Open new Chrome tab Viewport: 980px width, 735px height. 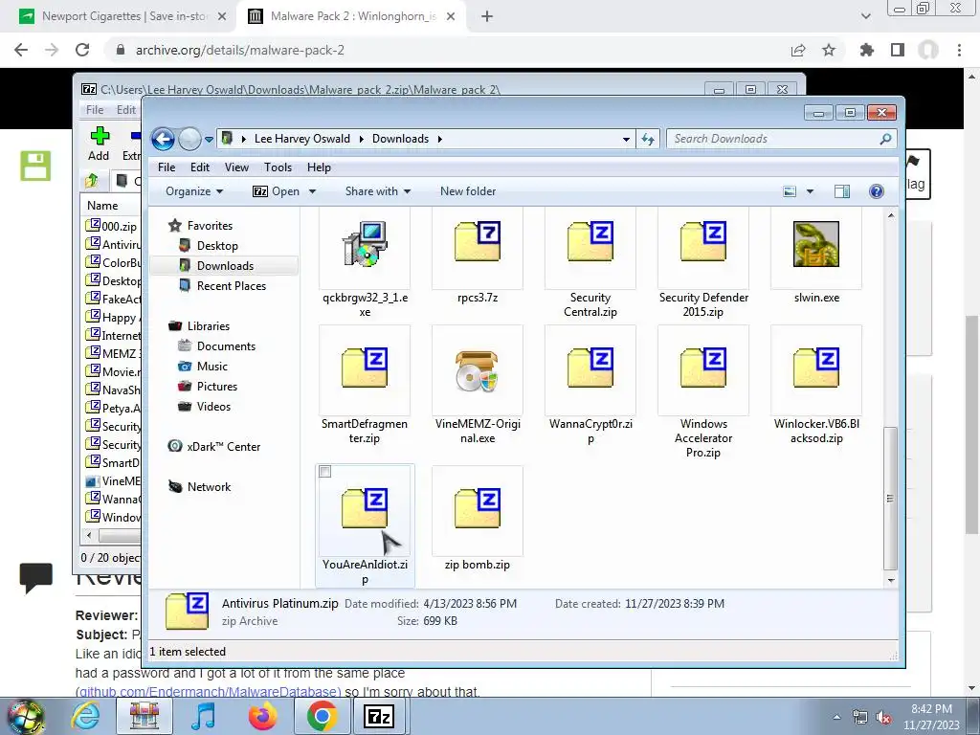(487, 16)
